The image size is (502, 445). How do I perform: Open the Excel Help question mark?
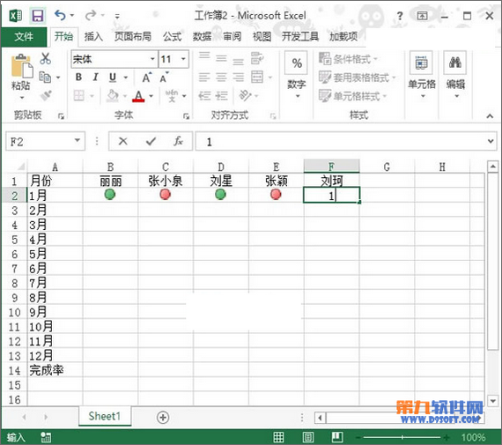[400, 15]
